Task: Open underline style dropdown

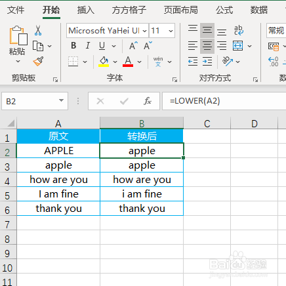Action: pos(114,46)
